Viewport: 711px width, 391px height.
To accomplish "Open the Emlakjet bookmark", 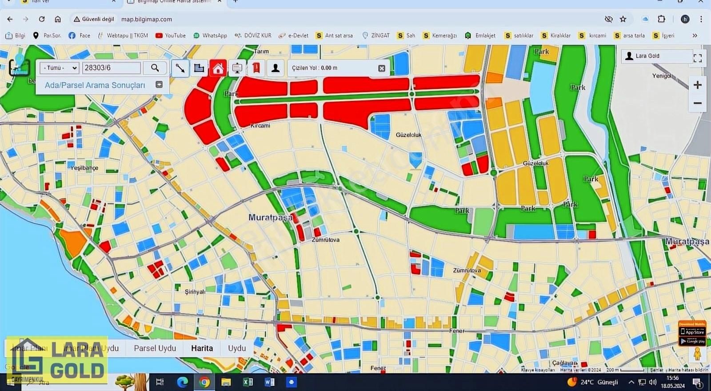I will [x=480, y=36].
